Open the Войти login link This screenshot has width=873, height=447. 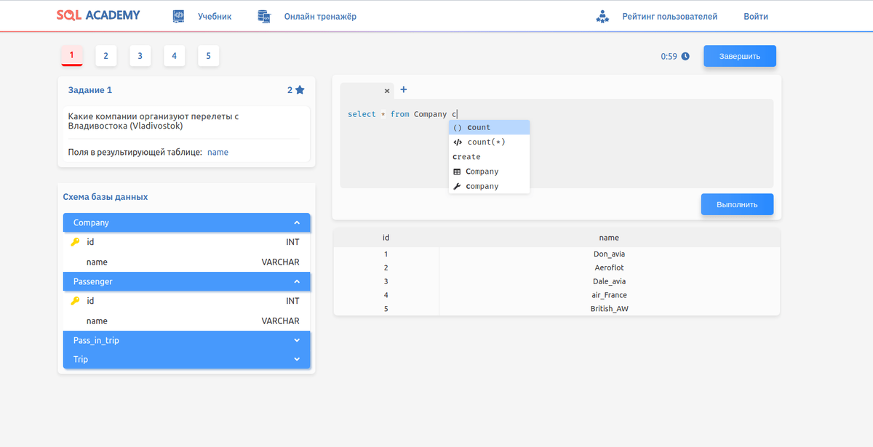point(756,16)
